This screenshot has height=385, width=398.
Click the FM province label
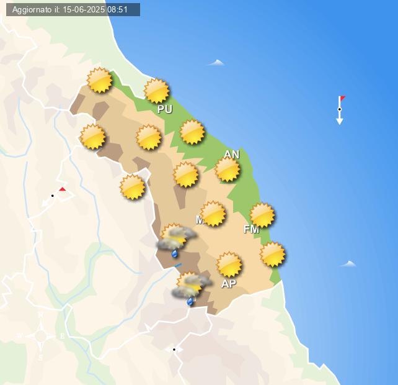(x=251, y=229)
